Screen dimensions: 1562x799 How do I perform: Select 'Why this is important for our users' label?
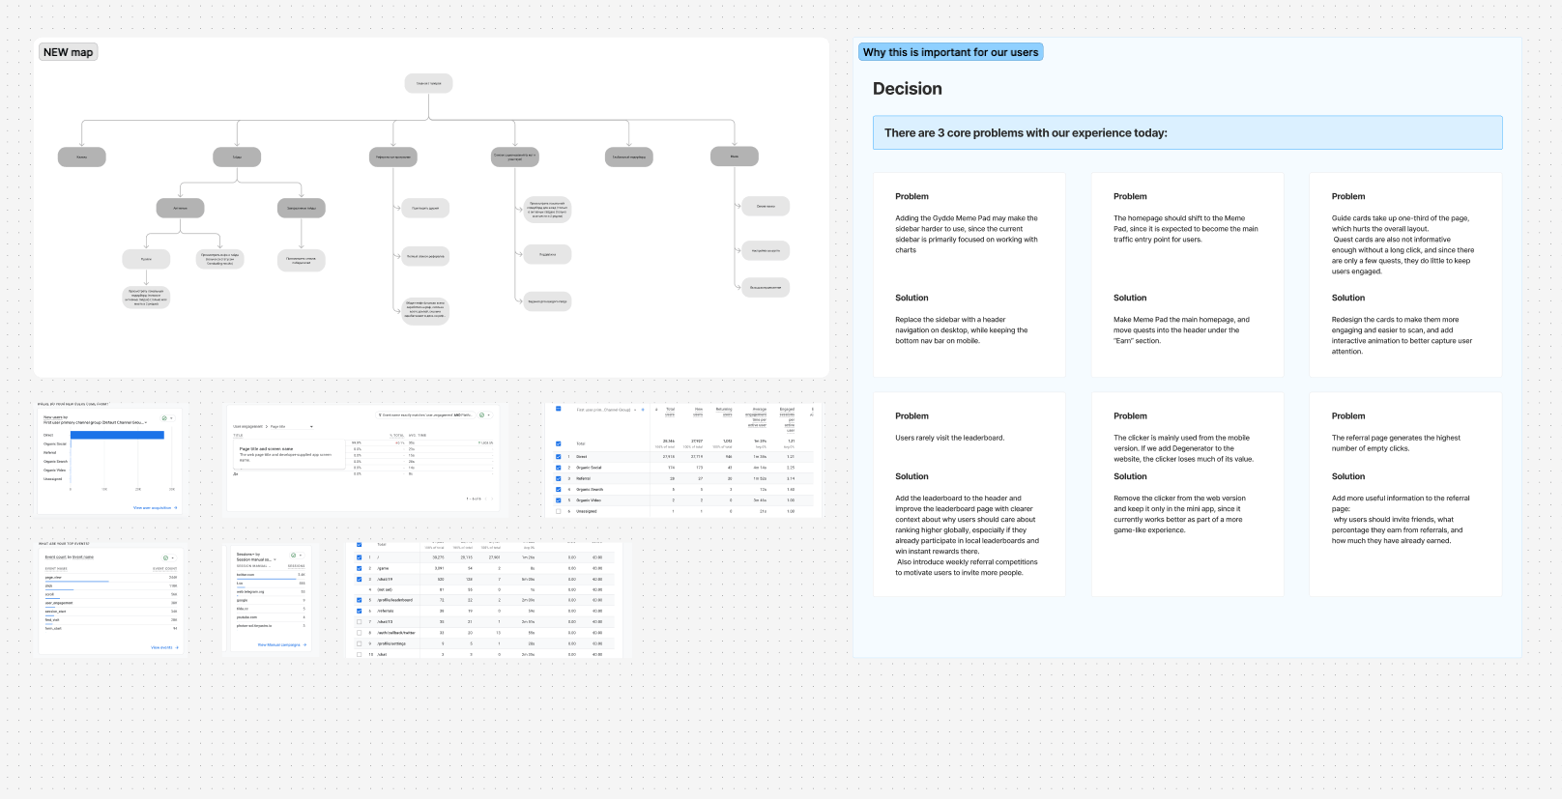tap(950, 52)
